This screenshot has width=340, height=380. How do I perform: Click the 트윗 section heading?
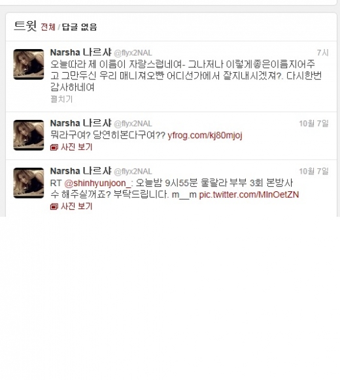(x=25, y=26)
